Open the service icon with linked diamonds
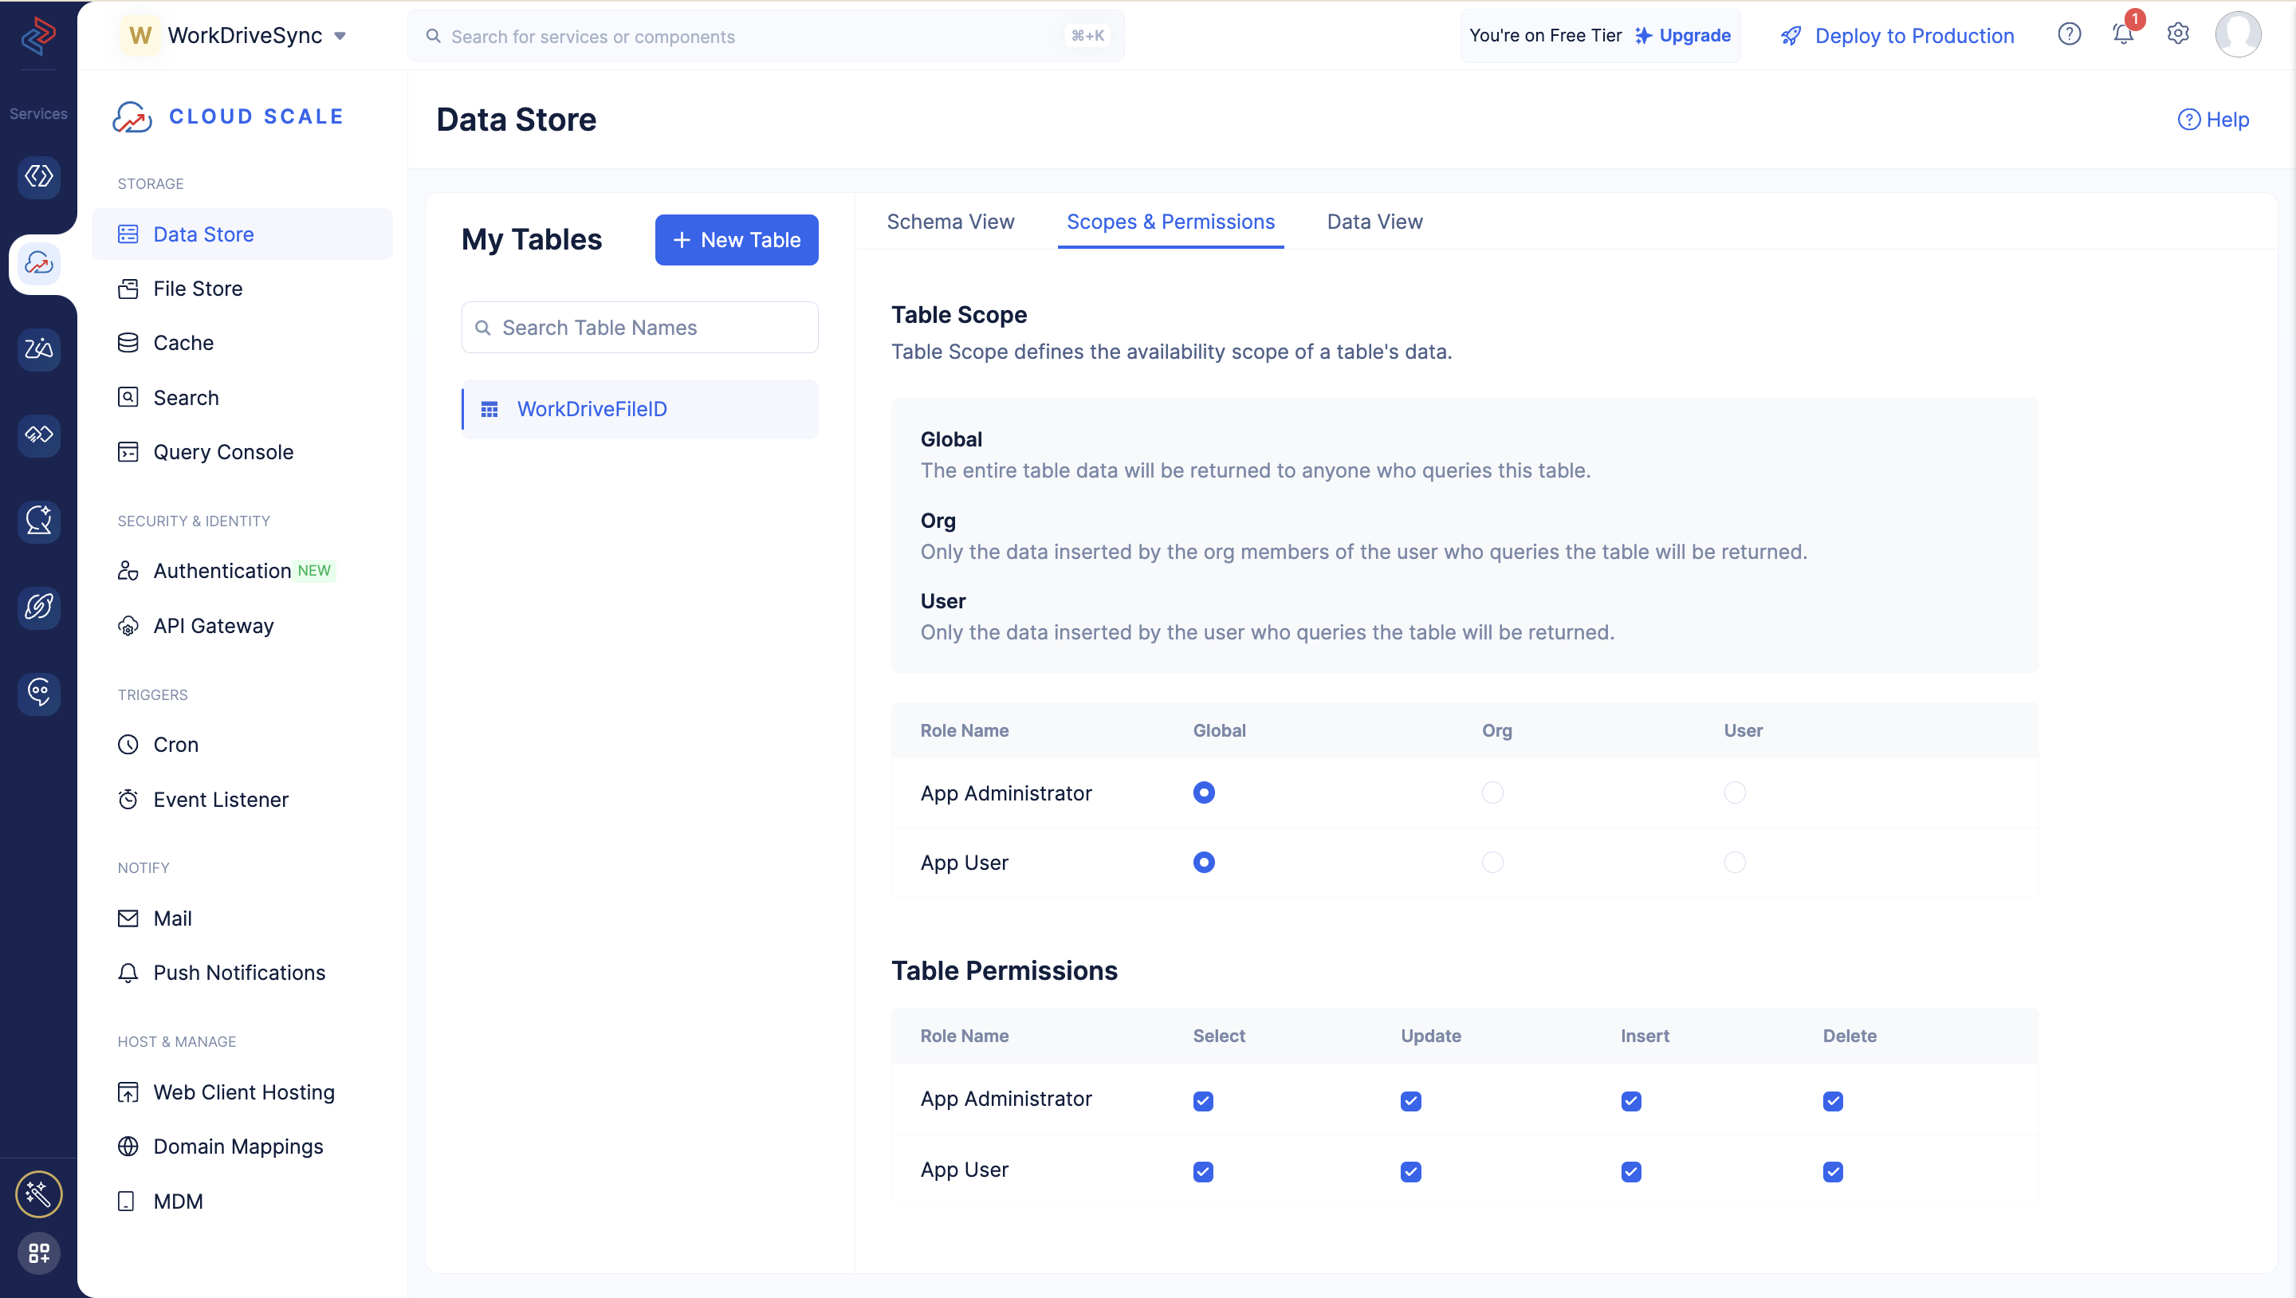This screenshot has height=1298, width=2296. click(x=38, y=435)
